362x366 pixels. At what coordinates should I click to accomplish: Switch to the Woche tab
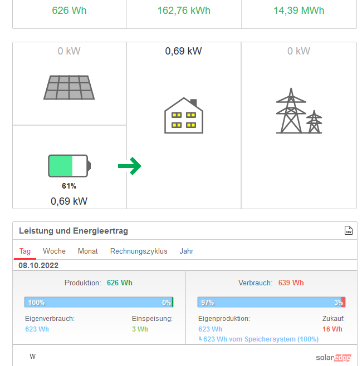54,251
